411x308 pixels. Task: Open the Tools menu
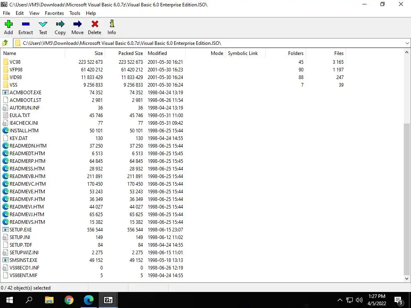click(x=75, y=13)
